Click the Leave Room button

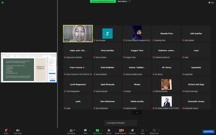click(x=209, y=132)
